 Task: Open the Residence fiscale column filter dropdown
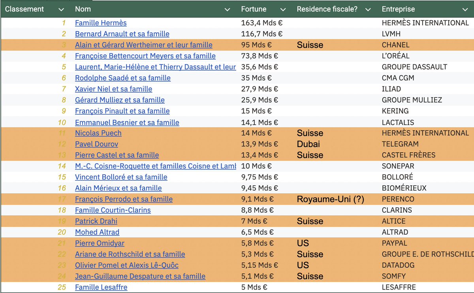point(368,9)
